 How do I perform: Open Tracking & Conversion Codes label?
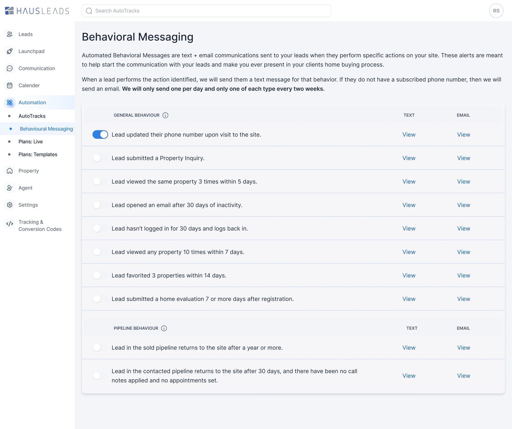tap(40, 226)
